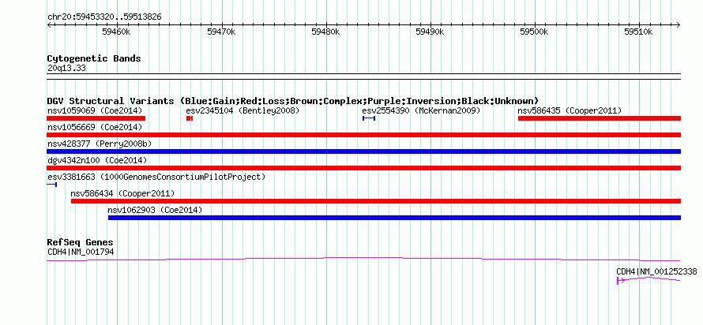Select the nsv586435 (Cooper2011) red bar
Viewport: 703px width, 325px height.
(600, 118)
